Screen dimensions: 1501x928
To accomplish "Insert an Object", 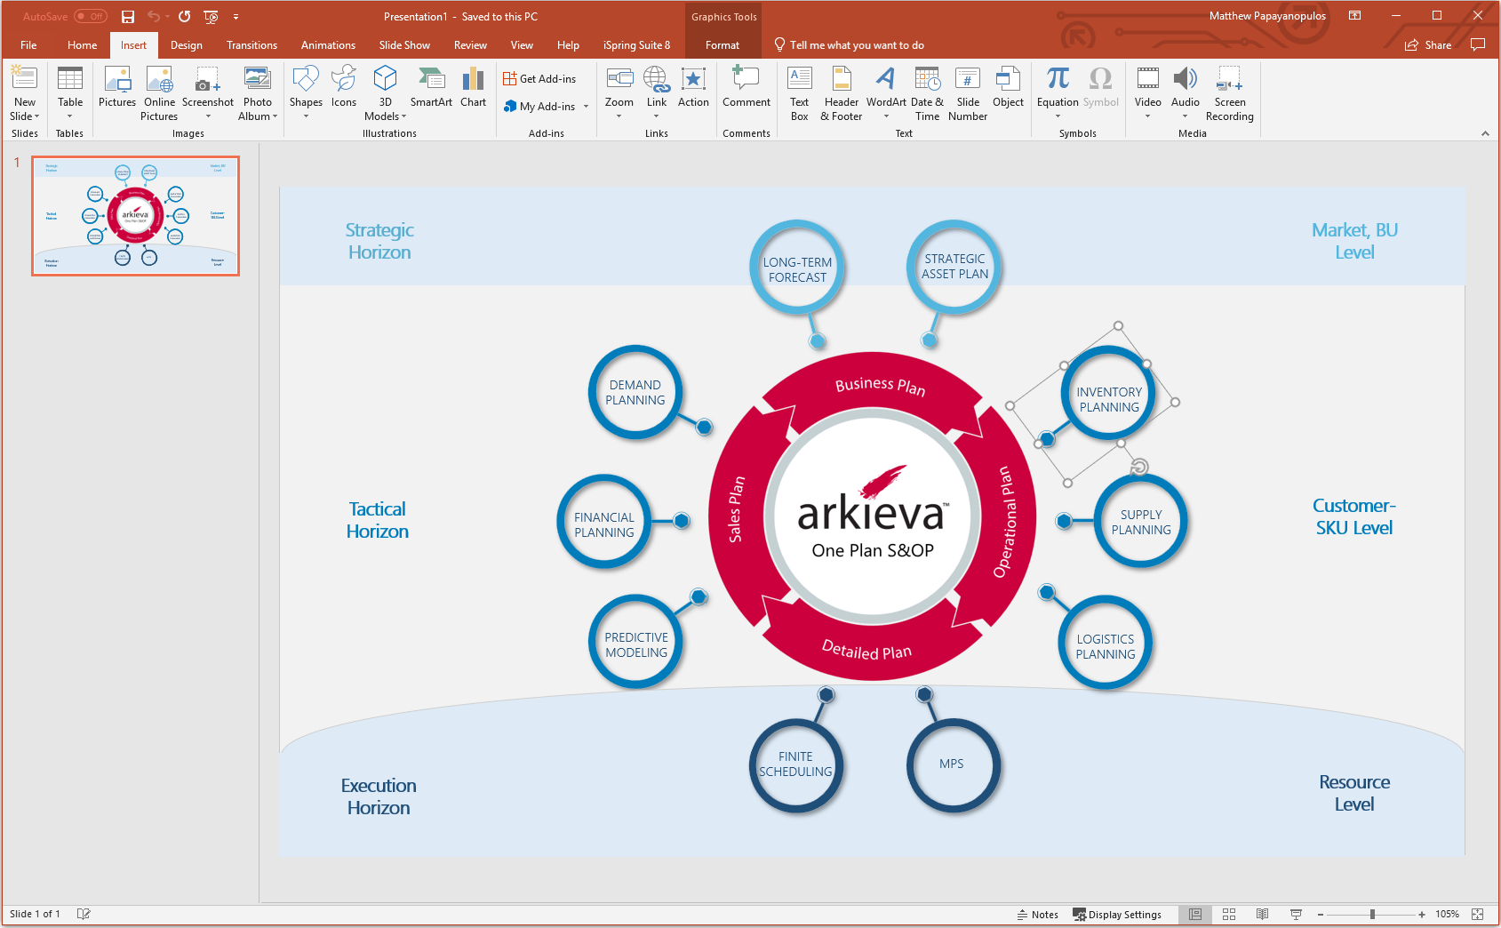I will pyautogui.click(x=1008, y=87).
